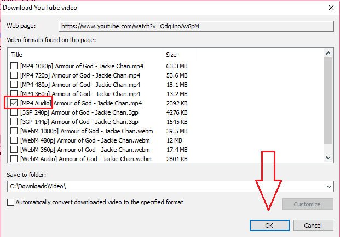
Task: Select the WebM 360p checkbox
Action: click(14, 150)
